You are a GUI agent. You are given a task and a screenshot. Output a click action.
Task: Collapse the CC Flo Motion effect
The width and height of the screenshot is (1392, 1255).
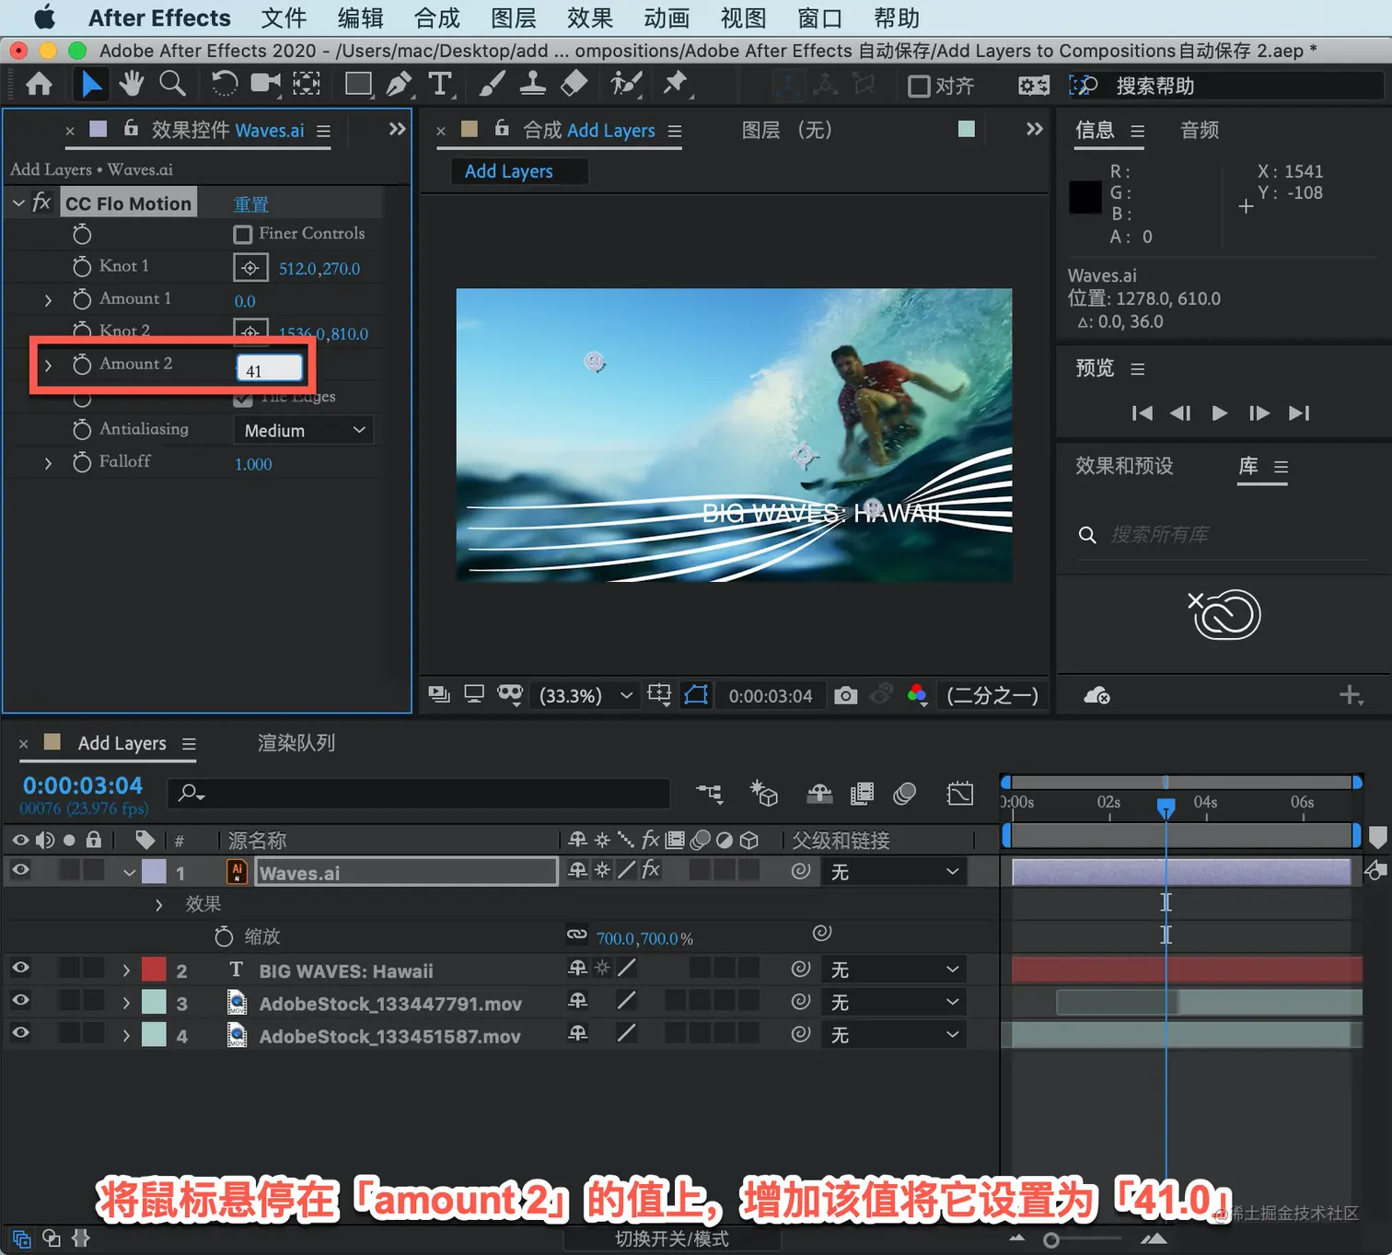pos(18,203)
